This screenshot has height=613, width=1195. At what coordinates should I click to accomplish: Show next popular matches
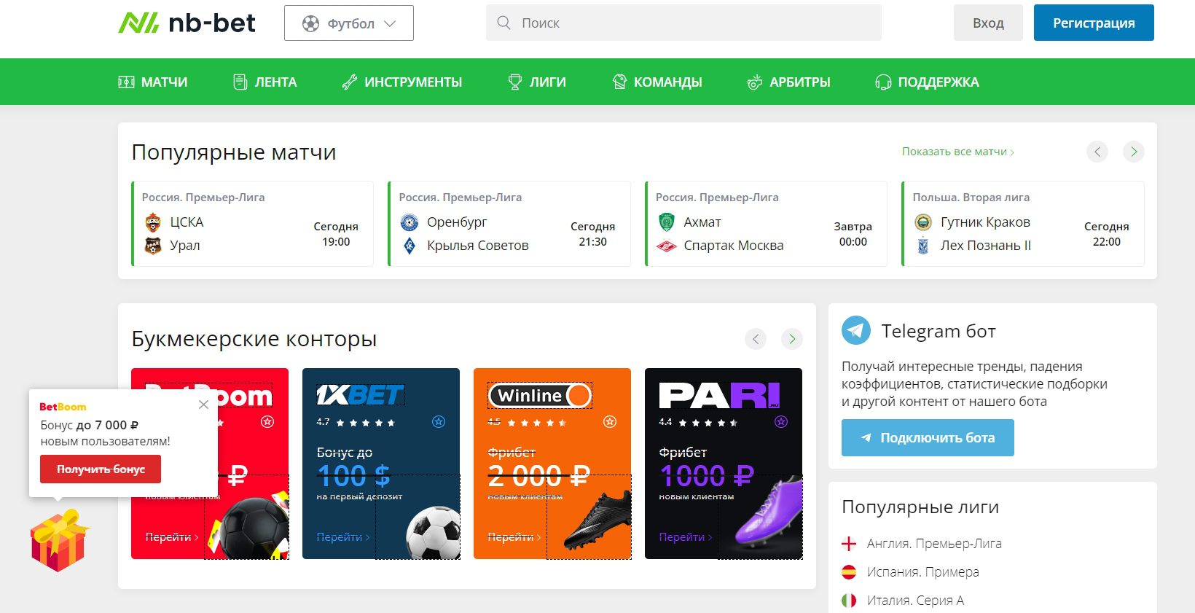click(x=1134, y=152)
